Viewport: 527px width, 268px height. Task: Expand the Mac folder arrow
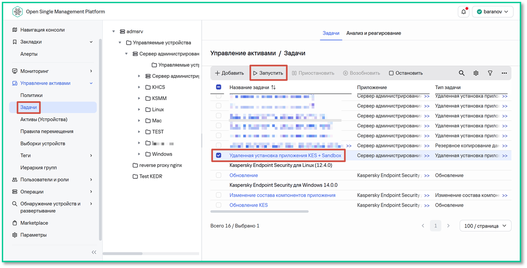(139, 121)
